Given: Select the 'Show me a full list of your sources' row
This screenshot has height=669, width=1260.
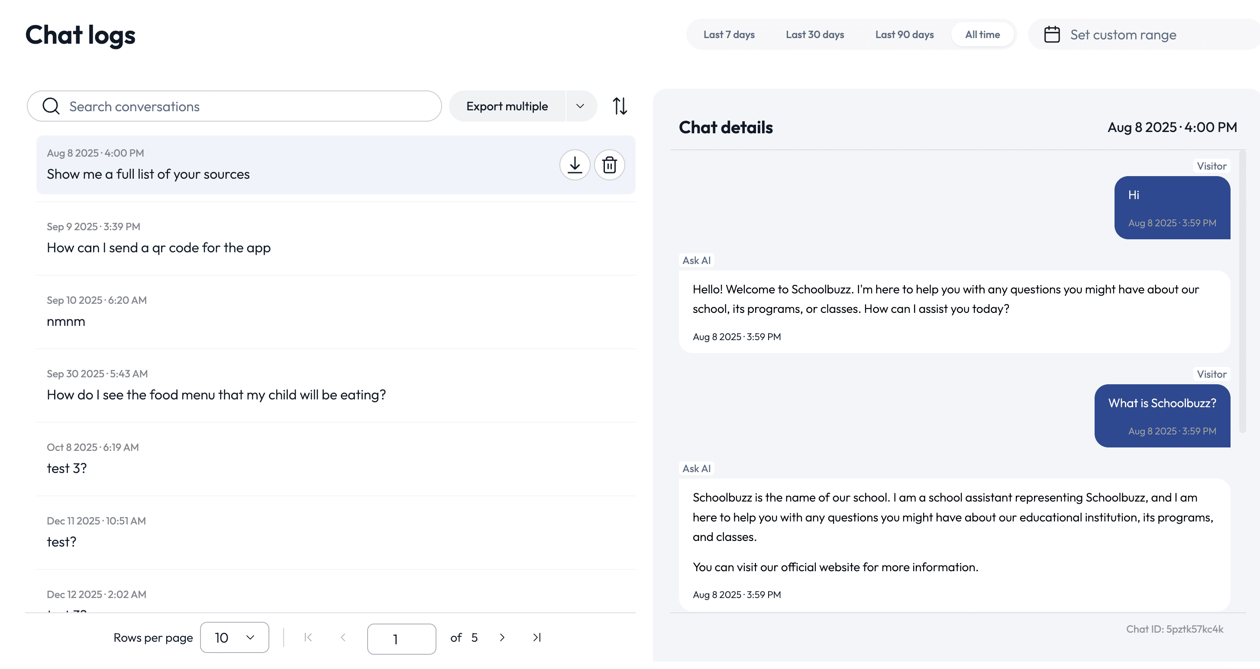Looking at the screenshot, I should click(x=336, y=165).
